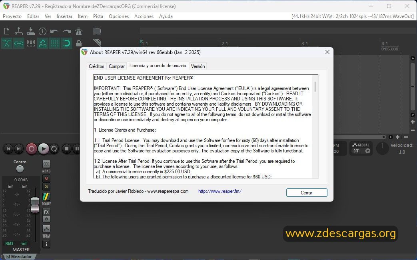The image size is (417, 260).
Task: Click the dashed selection rectangle icon
Action: click(x=96, y=32)
